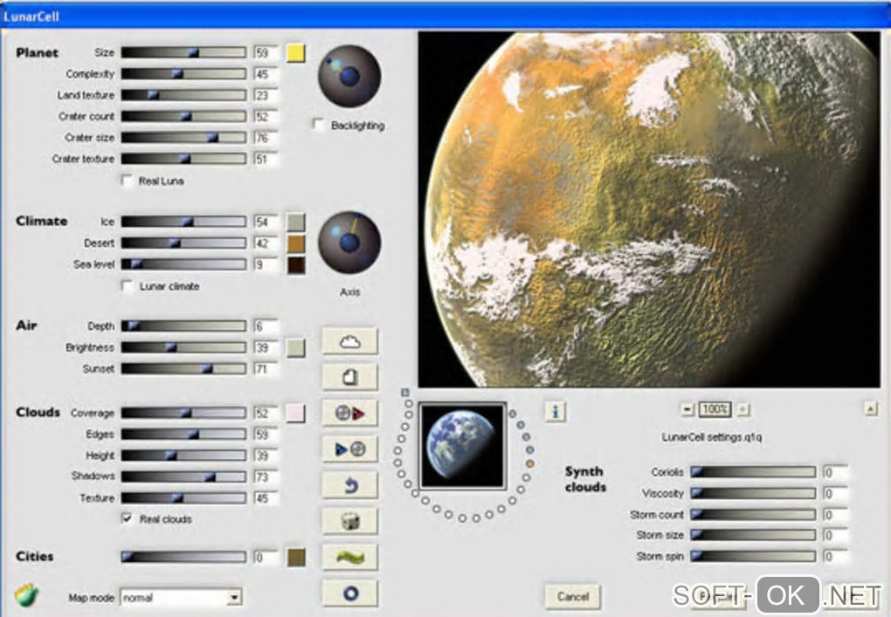Click the Crater count slider
The height and width of the screenshot is (617, 891).
point(183,116)
